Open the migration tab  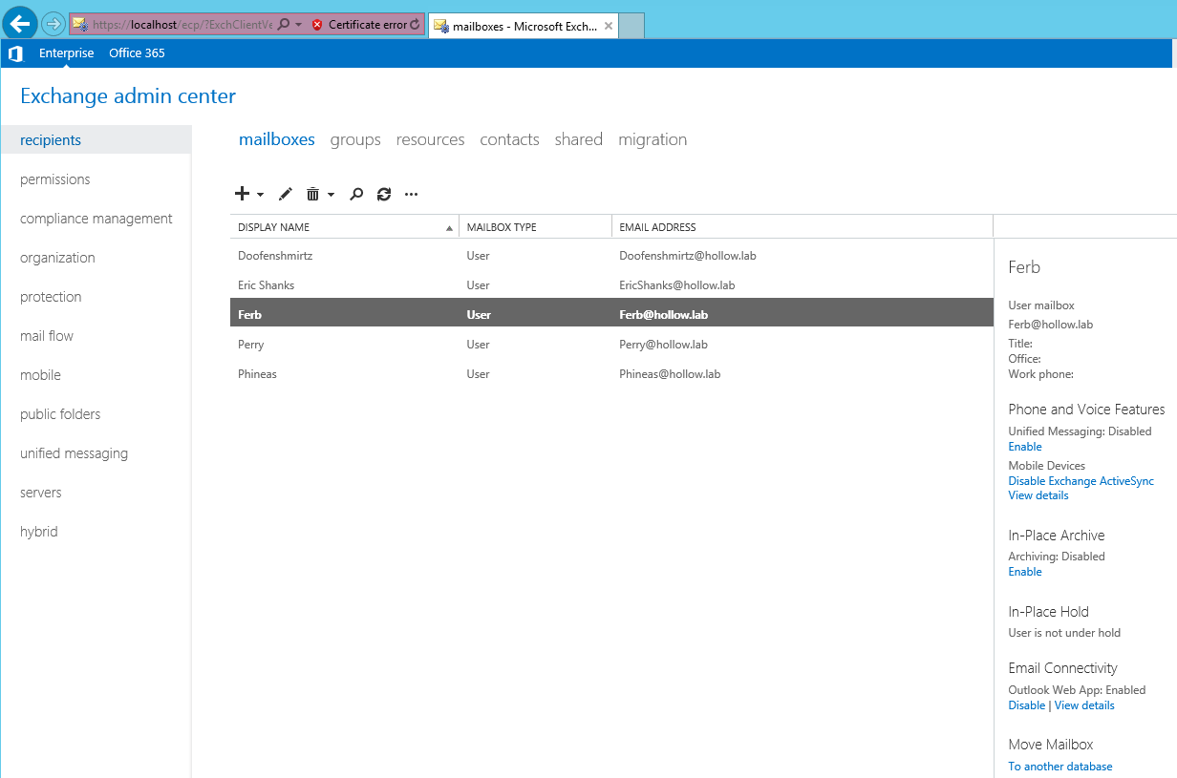pyautogui.click(x=653, y=139)
